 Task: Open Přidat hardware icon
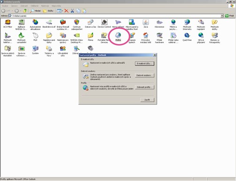coord(160,36)
